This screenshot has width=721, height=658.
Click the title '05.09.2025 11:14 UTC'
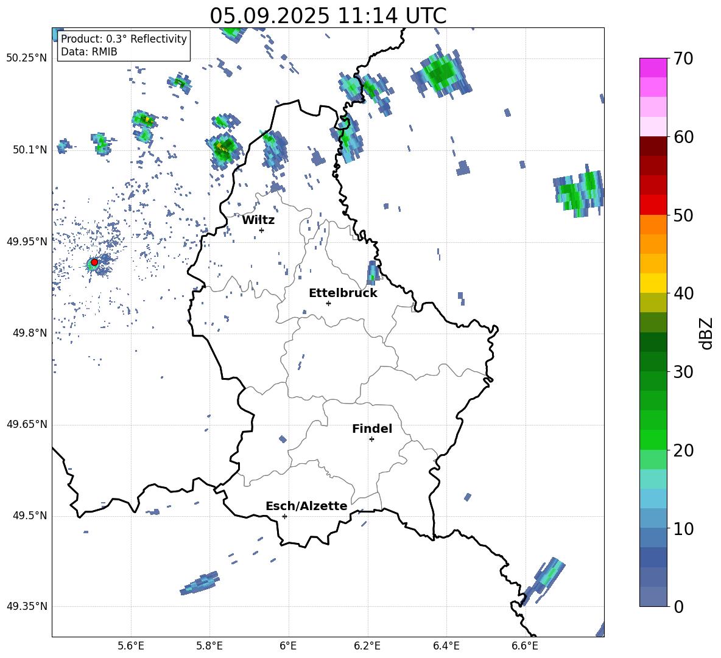pyautogui.click(x=328, y=16)
